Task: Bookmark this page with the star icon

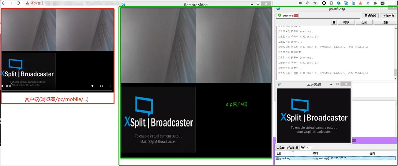Action: point(315,3)
